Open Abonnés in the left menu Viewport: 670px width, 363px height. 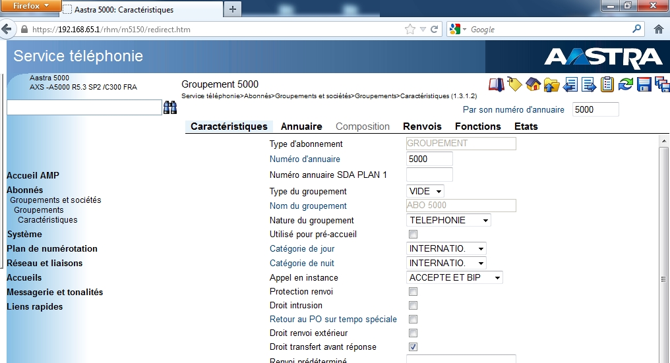pyautogui.click(x=25, y=190)
